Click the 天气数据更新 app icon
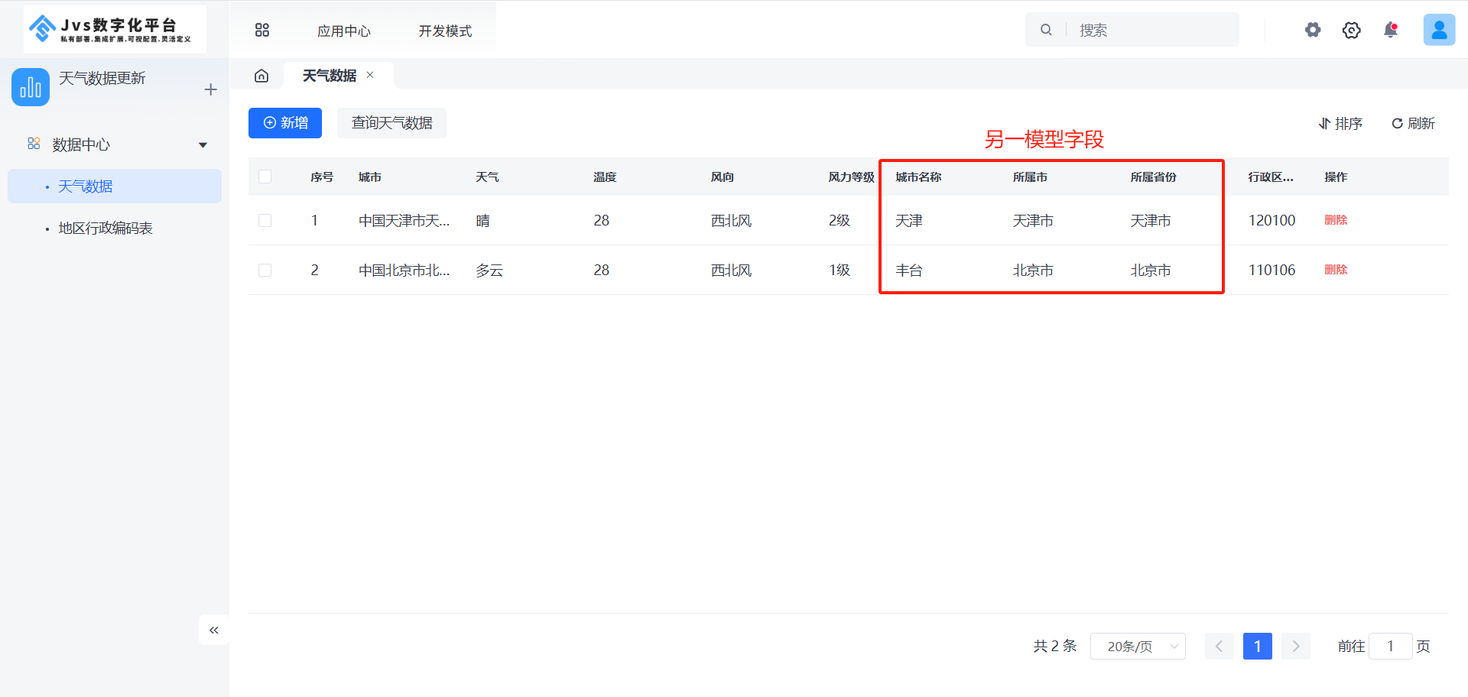1468x697 pixels. coord(31,87)
